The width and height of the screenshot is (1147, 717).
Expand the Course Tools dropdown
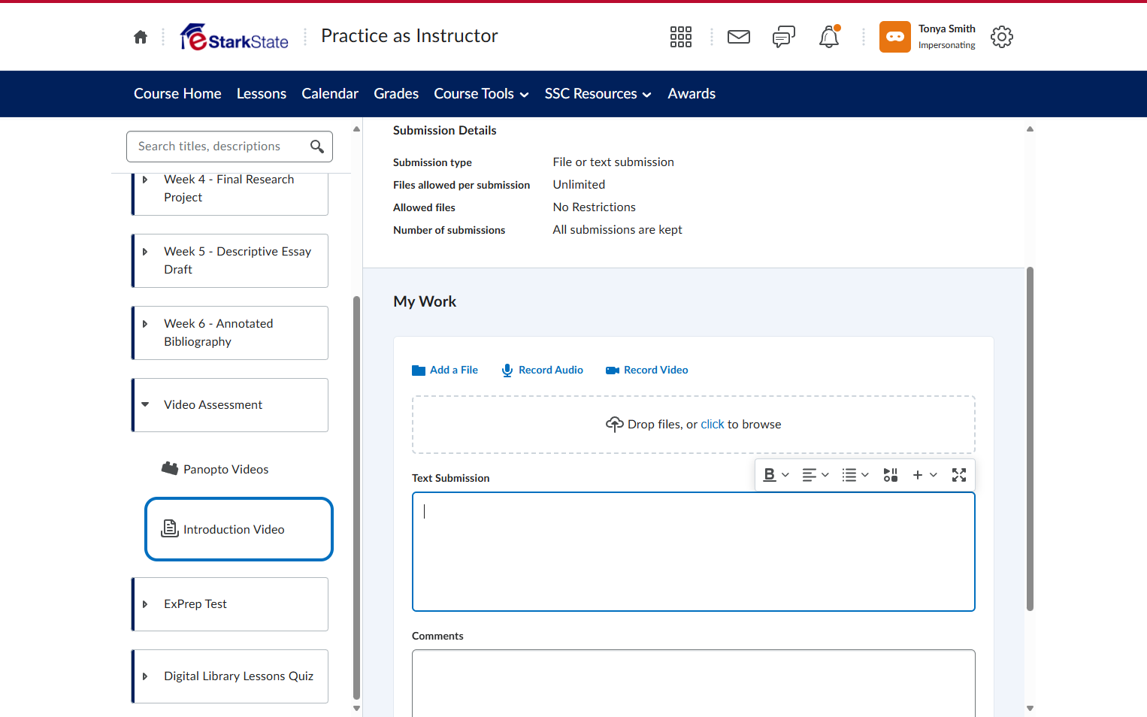481,94
